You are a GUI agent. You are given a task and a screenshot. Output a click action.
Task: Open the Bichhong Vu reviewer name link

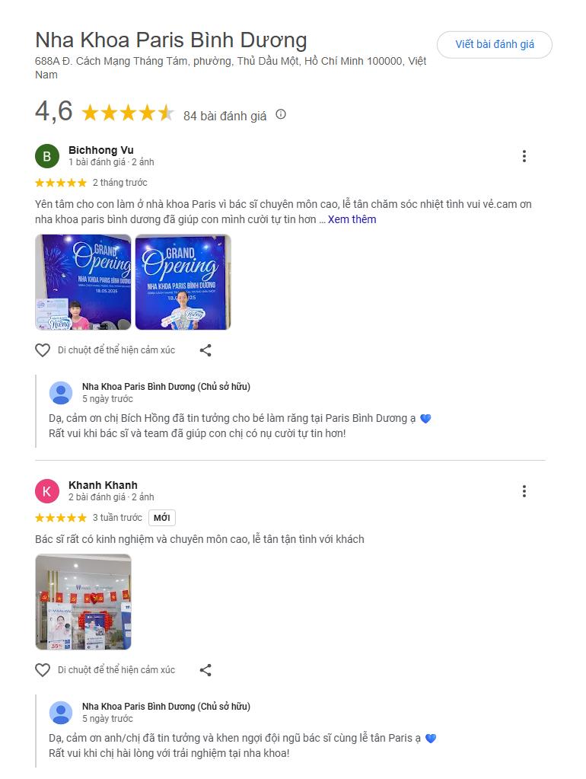point(100,150)
